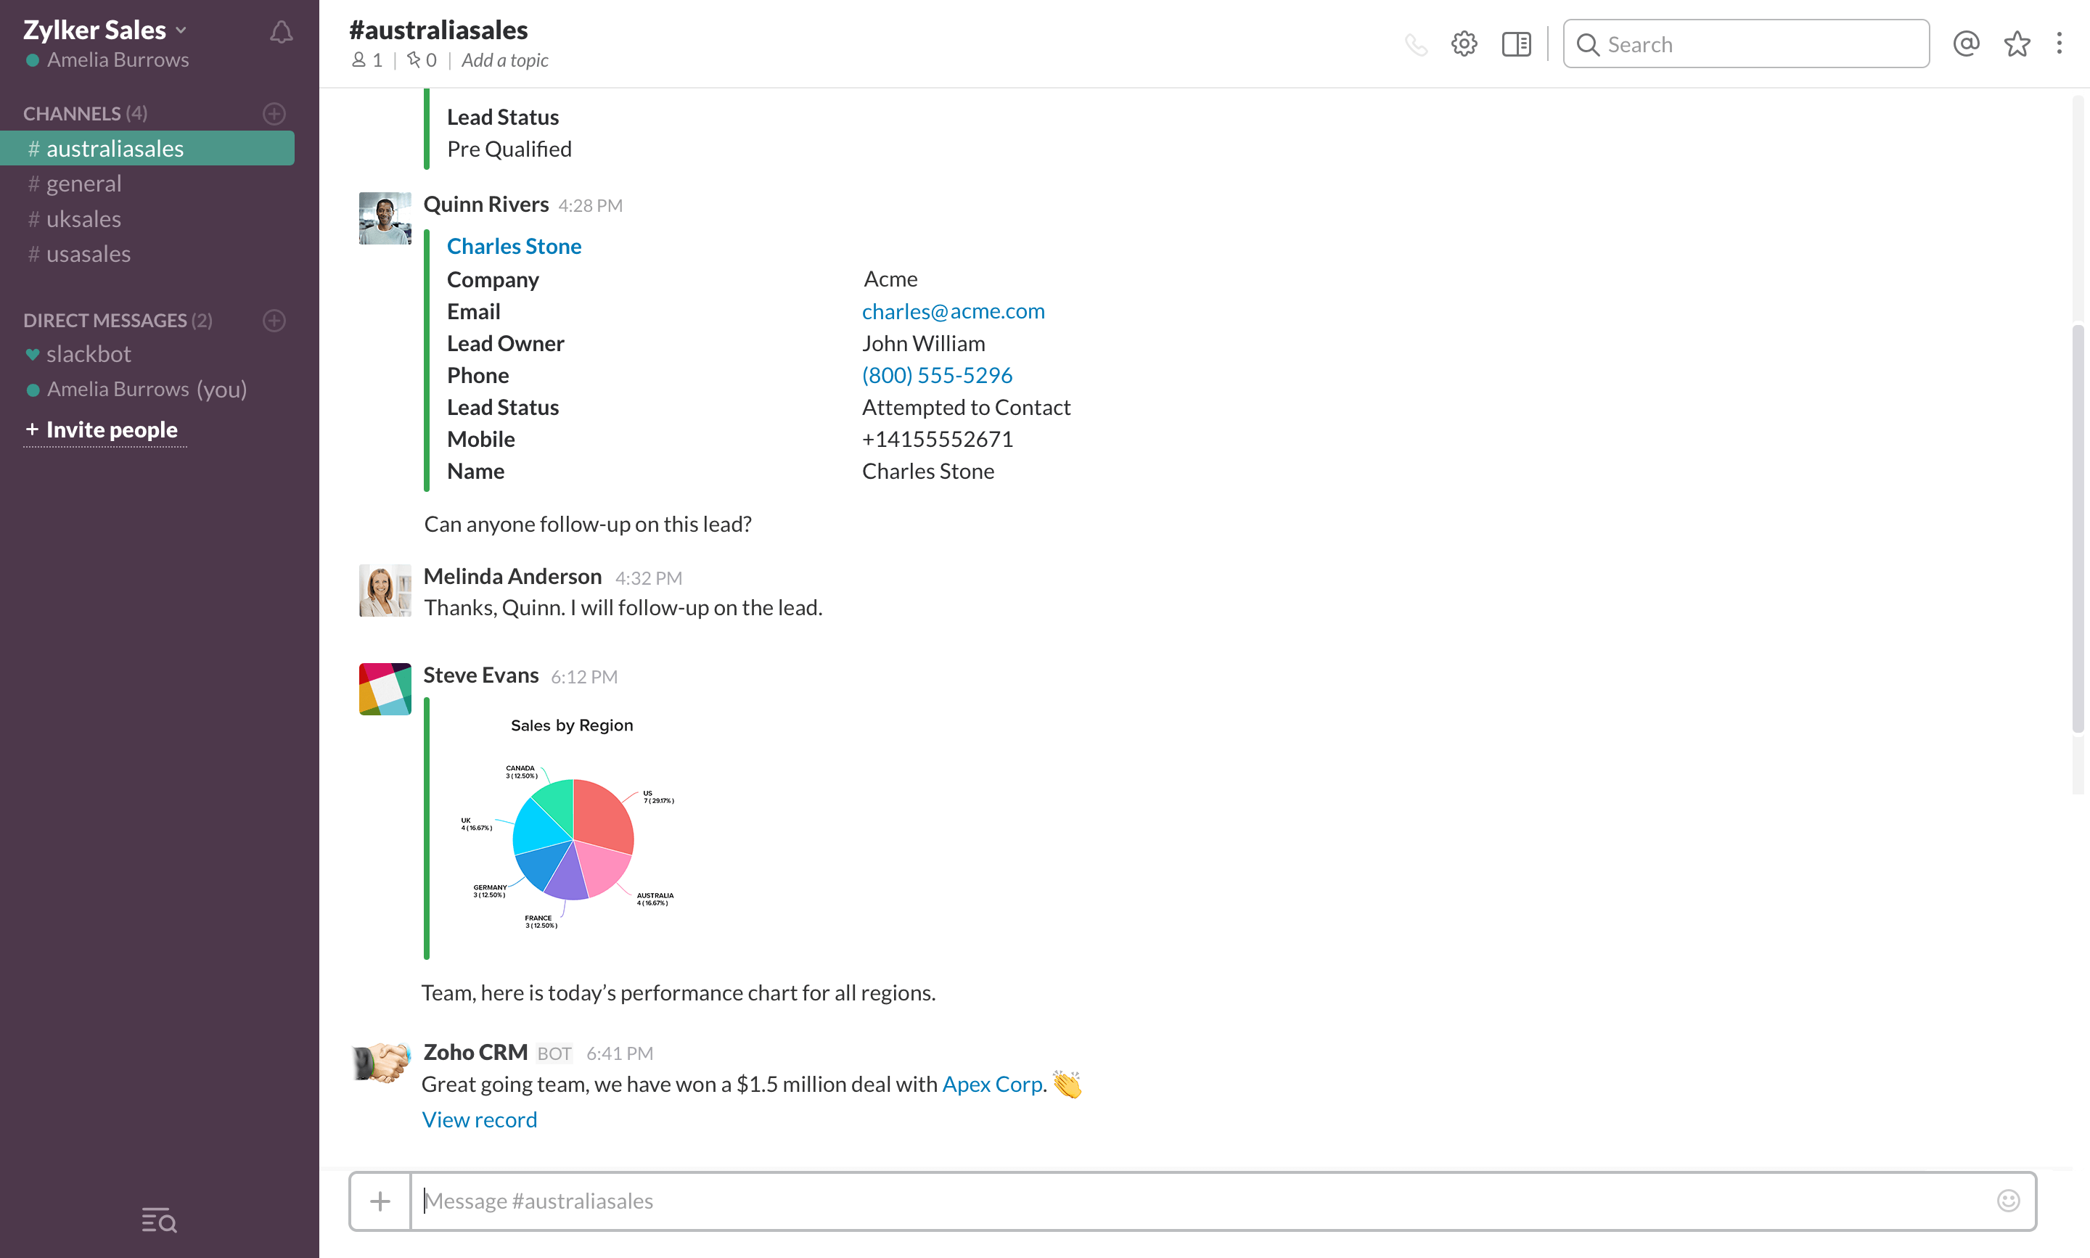This screenshot has width=2090, height=1258.
Task: Open the emoji picker in message box
Action: 2008,1201
